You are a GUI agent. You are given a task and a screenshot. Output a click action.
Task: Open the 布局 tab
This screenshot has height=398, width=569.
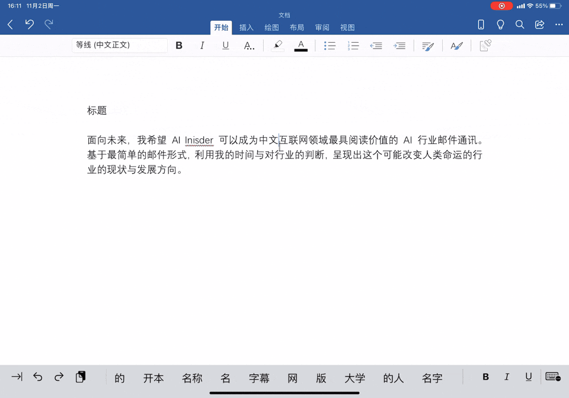(297, 28)
